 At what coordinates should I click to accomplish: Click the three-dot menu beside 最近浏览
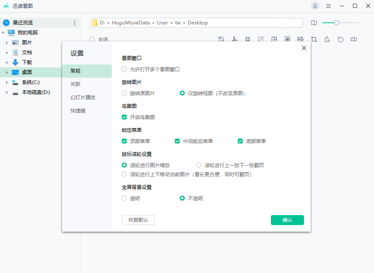tap(75, 23)
